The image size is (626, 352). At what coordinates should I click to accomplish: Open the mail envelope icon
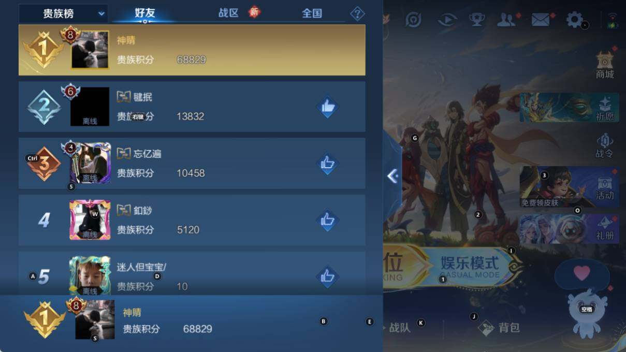pos(541,20)
